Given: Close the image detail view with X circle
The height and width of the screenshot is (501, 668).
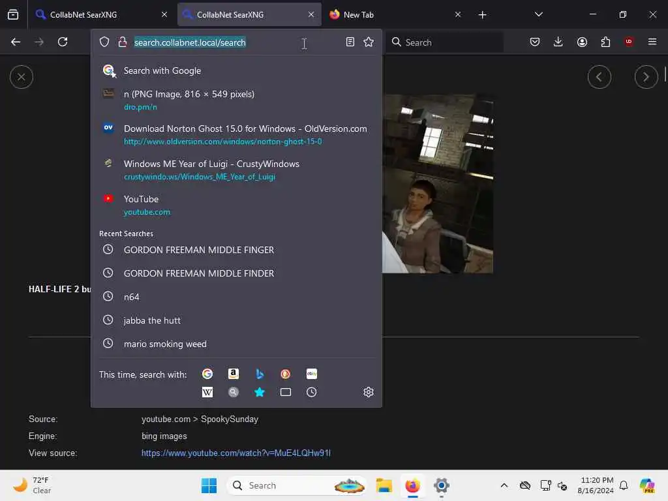Looking at the screenshot, I should tap(22, 77).
